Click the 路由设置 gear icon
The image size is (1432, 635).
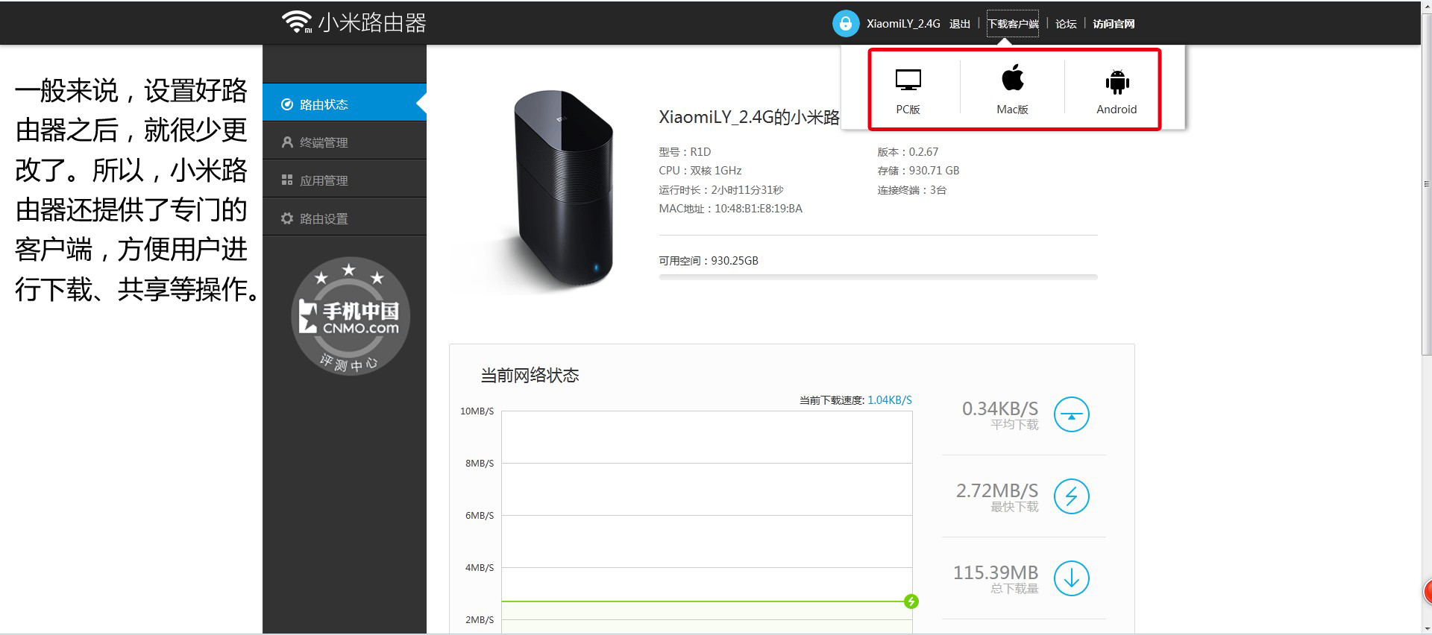[x=286, y=218]
